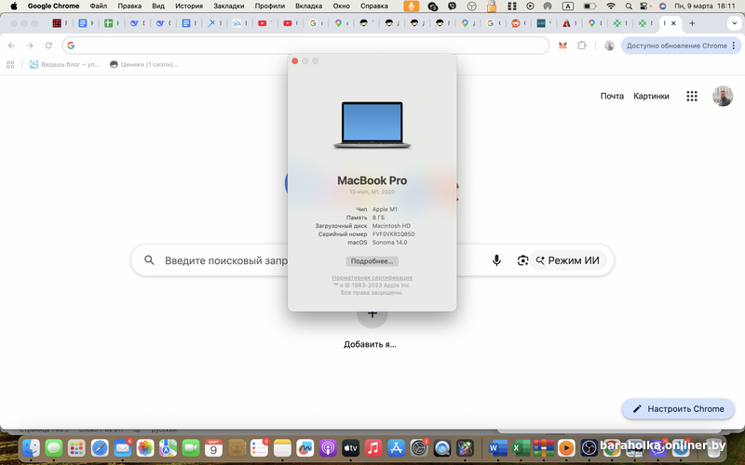The width and height of the screenshot is (745, 465).
Task: Start voice search with the microphone icon
Action: point(496,260)
